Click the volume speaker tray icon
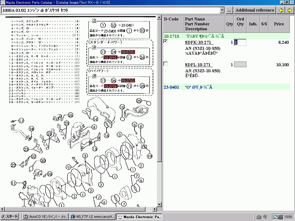 coord(265,217)
